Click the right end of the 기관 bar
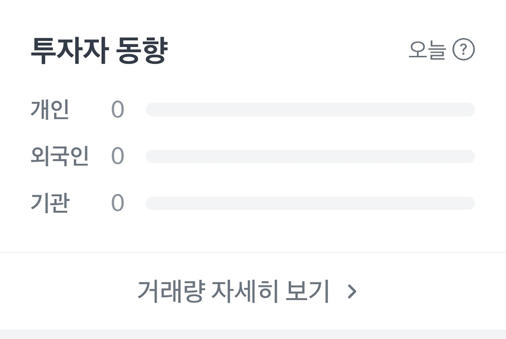 [470, 203]
